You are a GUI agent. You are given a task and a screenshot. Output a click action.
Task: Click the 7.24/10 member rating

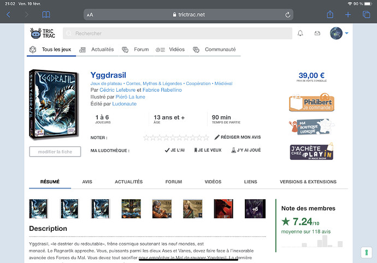click(x=301, y=222)
